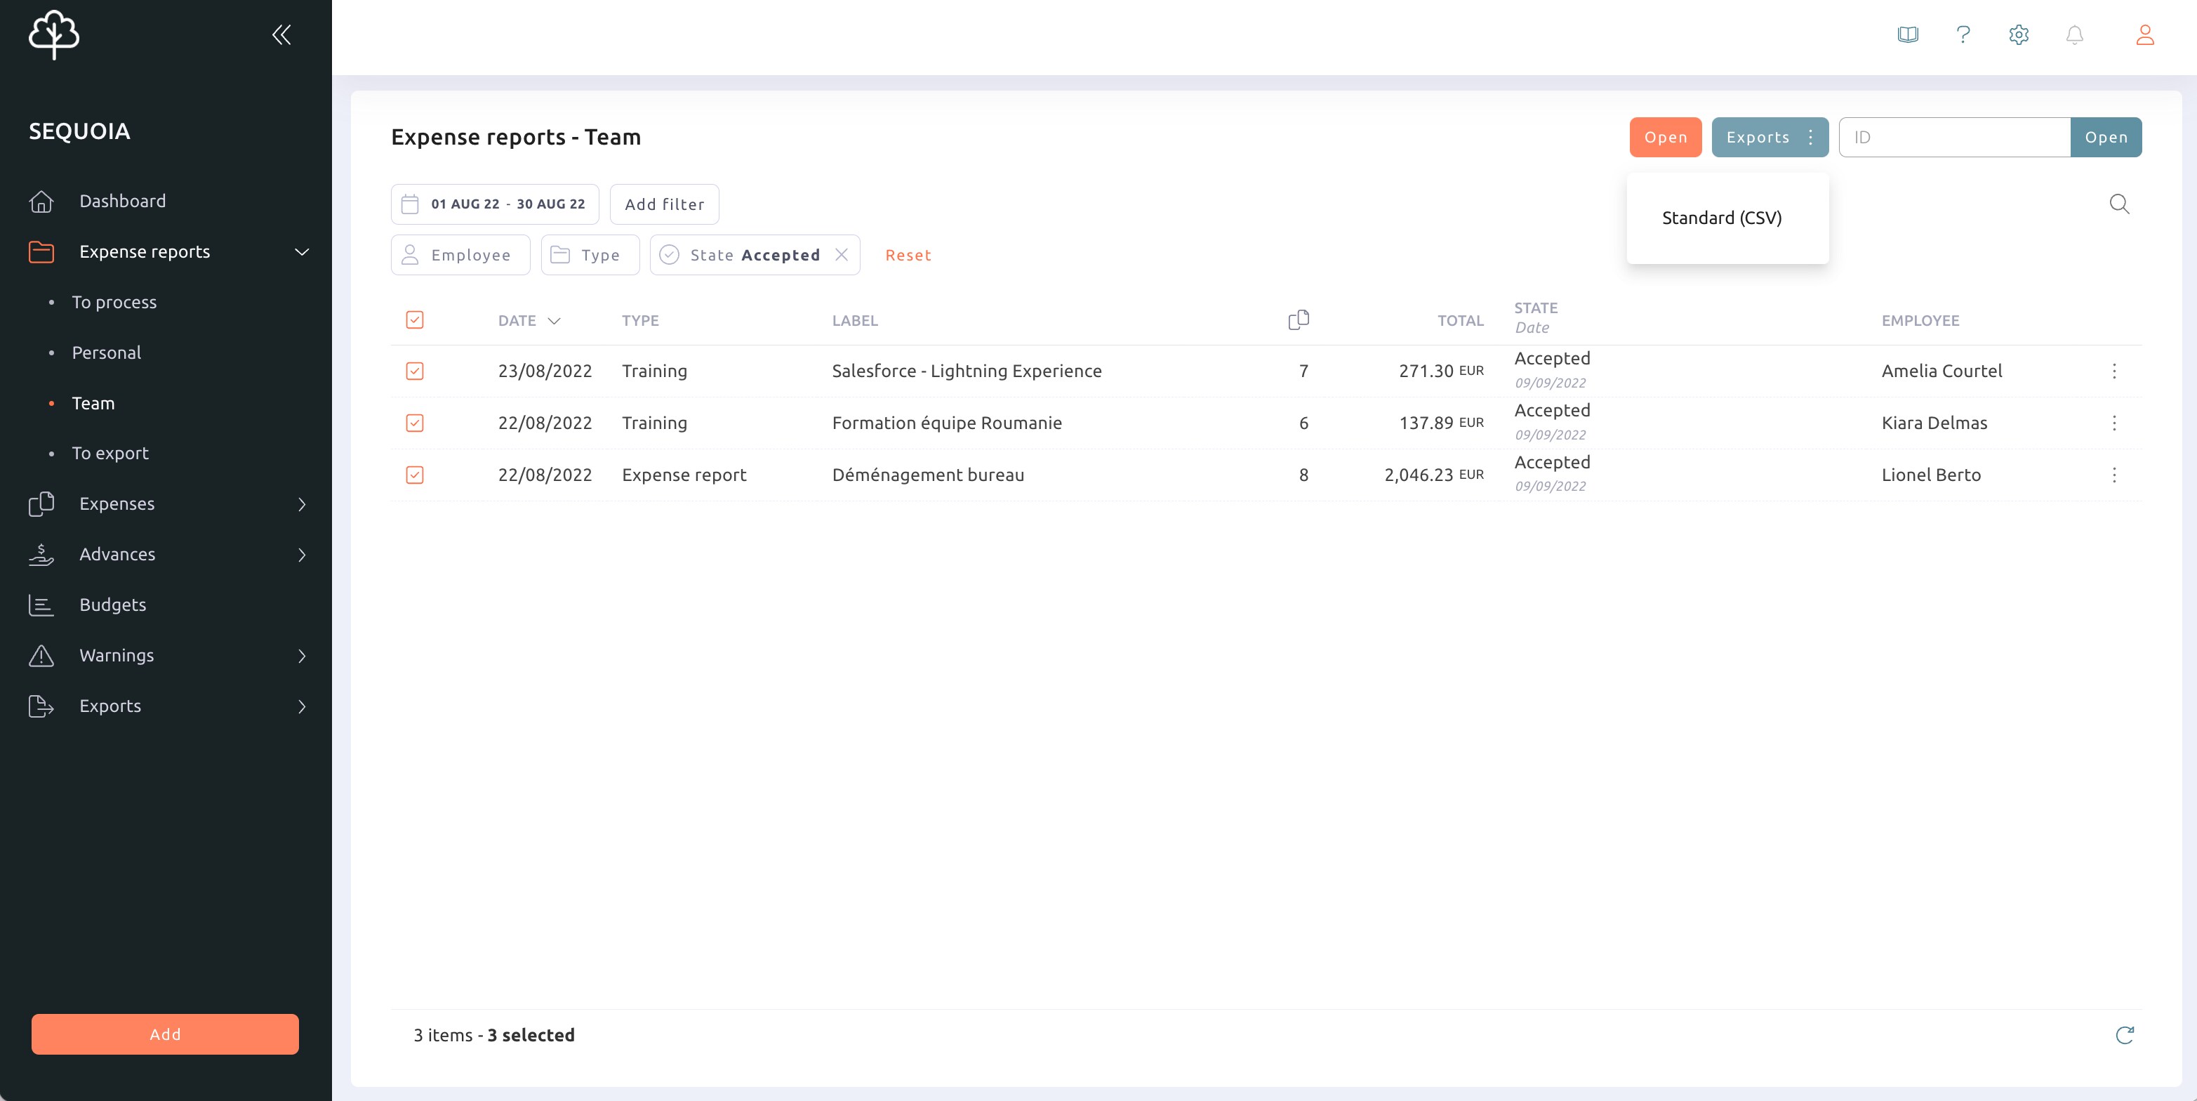2197x1101 pixels.
Task: Click the 137.89 EUR total cell
Action: coord(1441,423)
